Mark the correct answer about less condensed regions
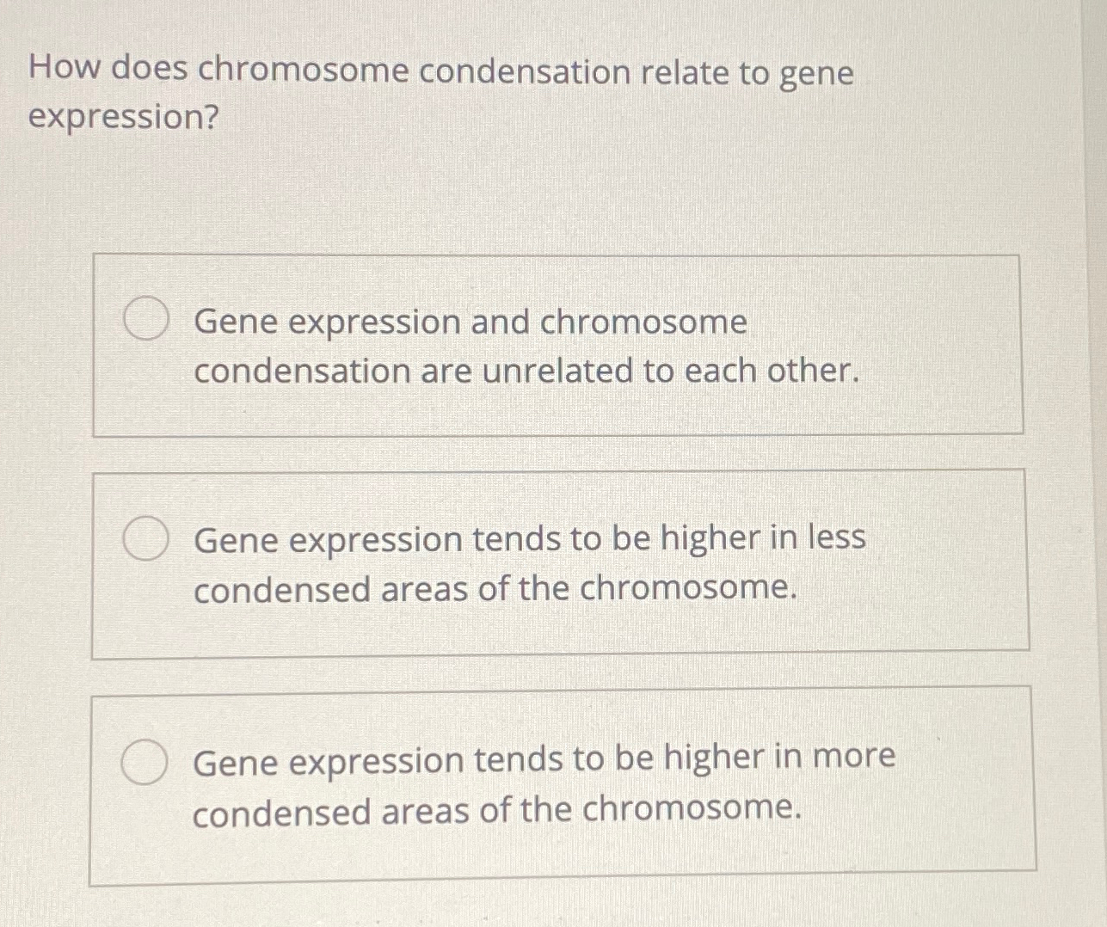 point(529,563)
